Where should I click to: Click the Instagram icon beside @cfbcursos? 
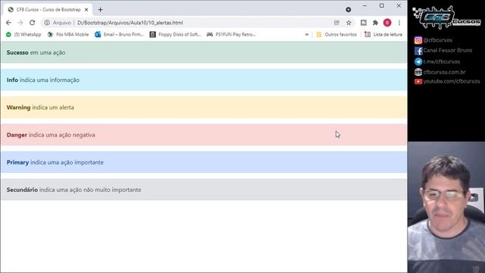[418, 40]
